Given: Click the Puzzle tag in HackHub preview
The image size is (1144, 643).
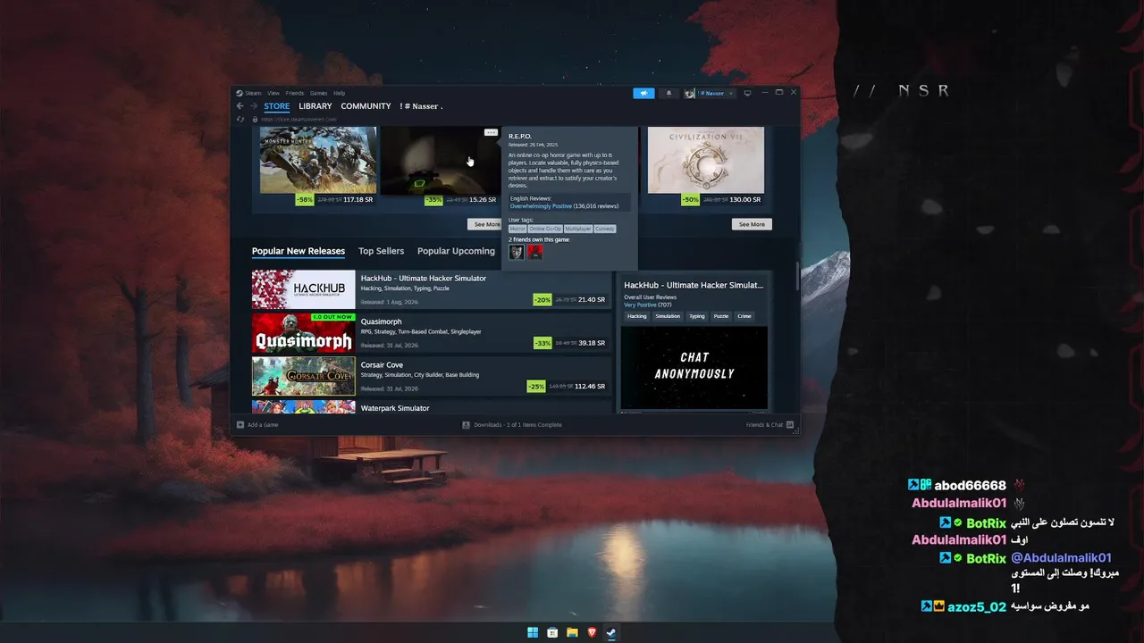Looking at the screenshot, I should pyautogui.click(x=721, y=316).
